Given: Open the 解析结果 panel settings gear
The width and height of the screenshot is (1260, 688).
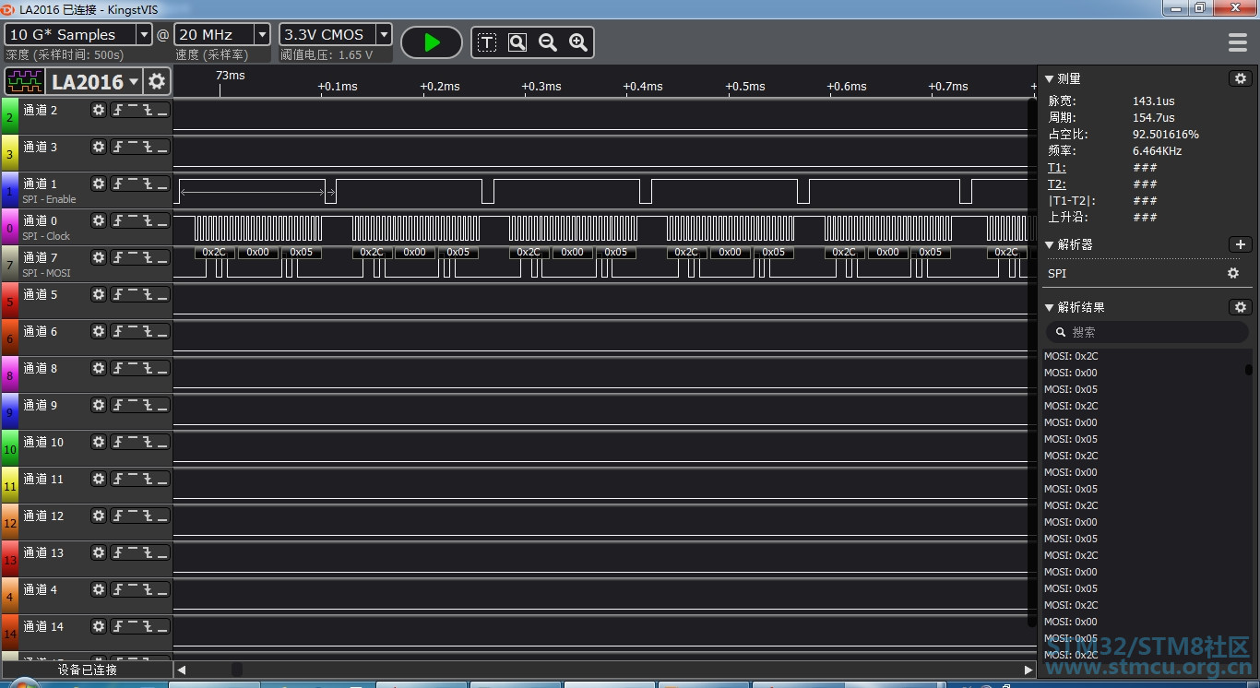Looking at the screenshot, I should pos(1241,307).
